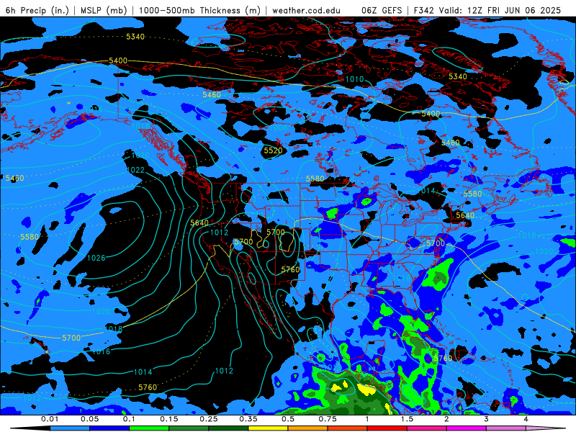Select the bright green 0.1 legend swatch
The image size is (576, 432).
pos(149,428)
